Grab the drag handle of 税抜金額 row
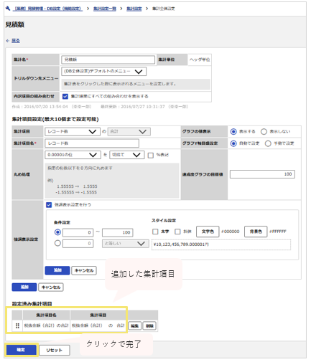The height and width of the screenshot is (362, 311). [x=17, y=325]
